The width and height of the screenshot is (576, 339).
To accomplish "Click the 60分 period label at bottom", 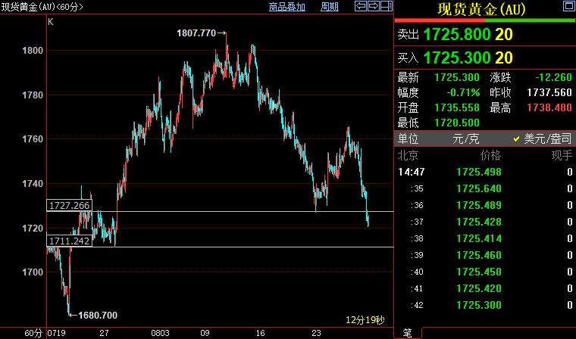I will point(33,333).
